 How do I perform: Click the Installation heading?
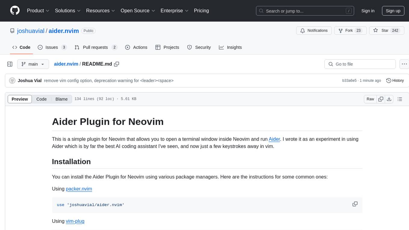click(x=71, y=162)
